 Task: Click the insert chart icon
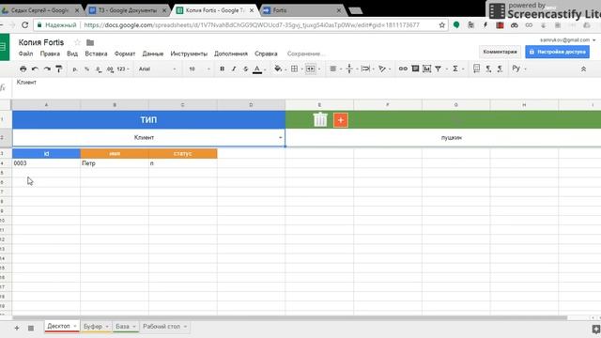pos(426,69)
